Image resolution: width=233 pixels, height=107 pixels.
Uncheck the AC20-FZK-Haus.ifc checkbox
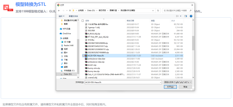[x=83, y=56]
